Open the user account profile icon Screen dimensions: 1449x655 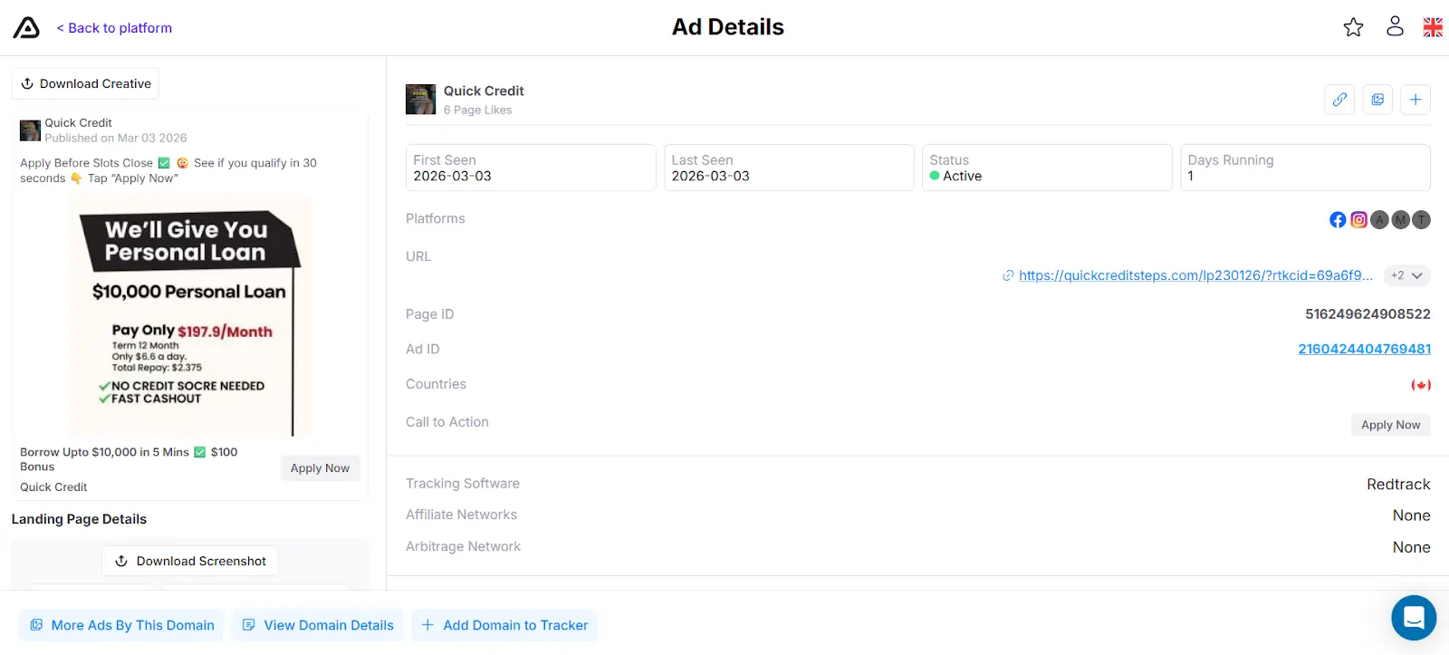click(1395, 27)
